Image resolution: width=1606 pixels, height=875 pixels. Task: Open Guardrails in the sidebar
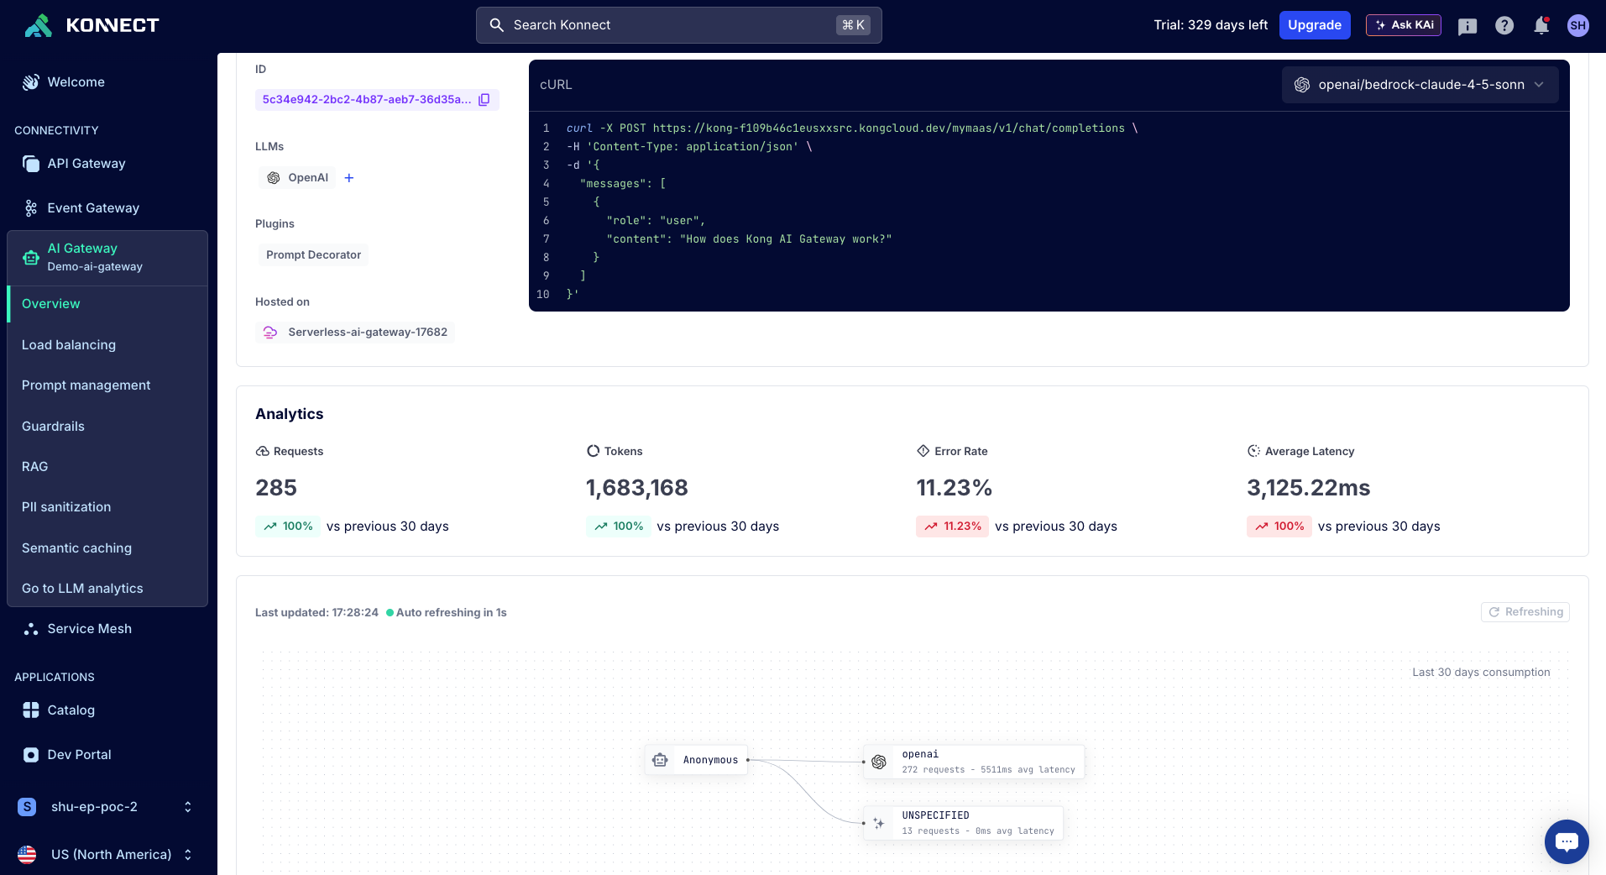(53, 427)
